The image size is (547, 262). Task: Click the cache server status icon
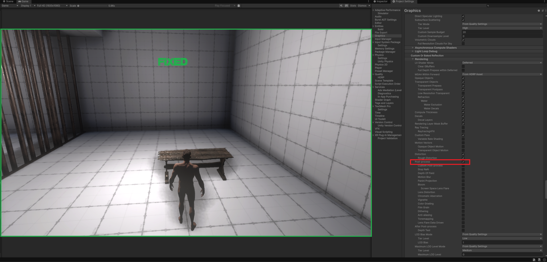(x=539, y=260)
